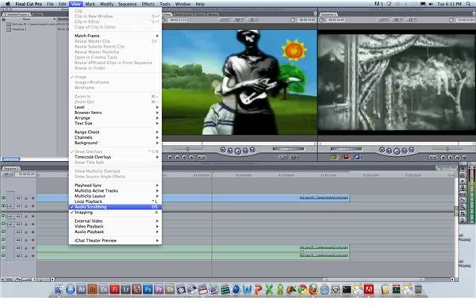Toggle visibility of video track V2
Viewport: 476px width, 306px height.
(4, 198)
